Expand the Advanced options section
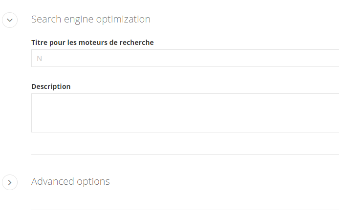This screenshot has height=218, width=350. coord(10,182)
